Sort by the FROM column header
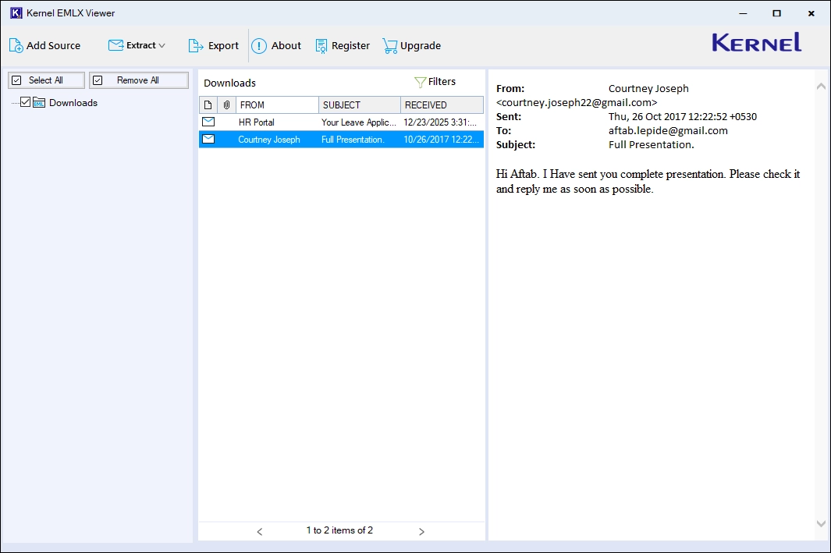The height and width of the screenshot is (553, 831). click(x=277, y=105)
